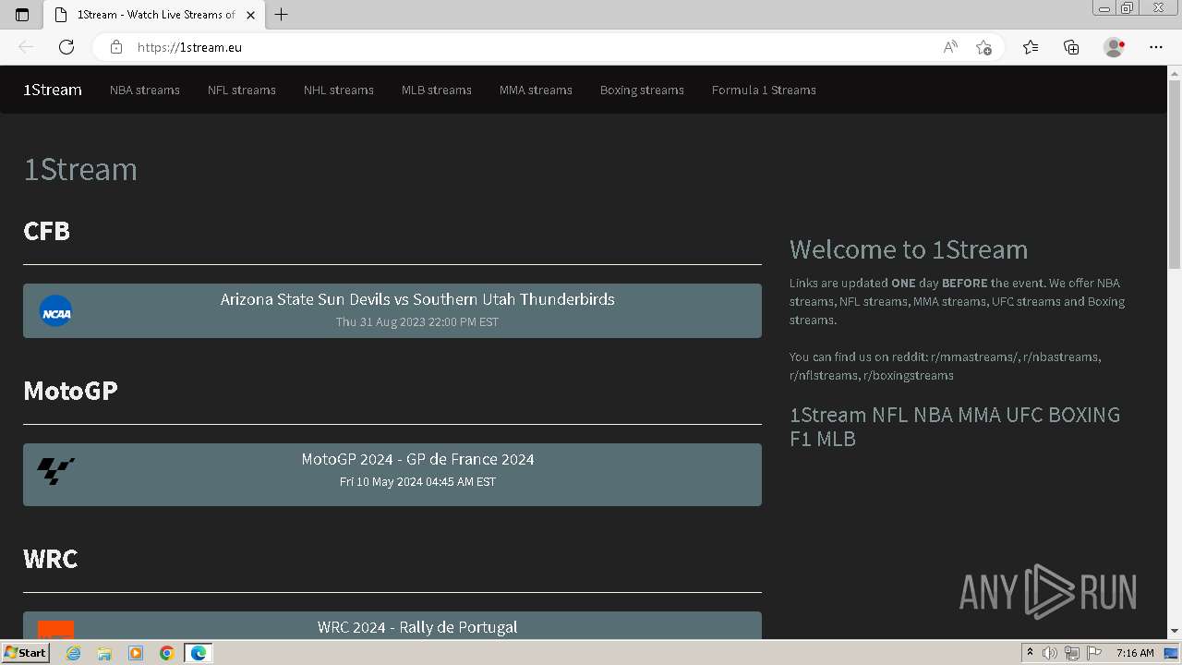Open the volume speaker tray icon
The image size is (1182, 665).
1050,653
